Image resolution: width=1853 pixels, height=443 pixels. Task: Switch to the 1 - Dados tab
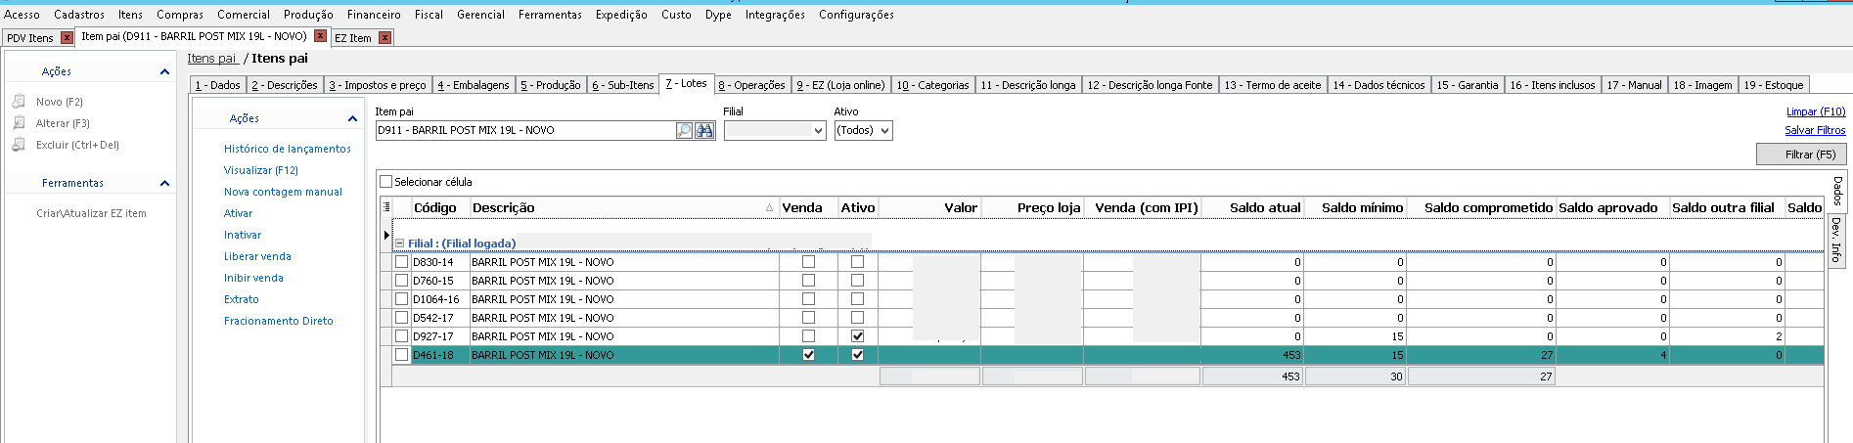(218, 85)
